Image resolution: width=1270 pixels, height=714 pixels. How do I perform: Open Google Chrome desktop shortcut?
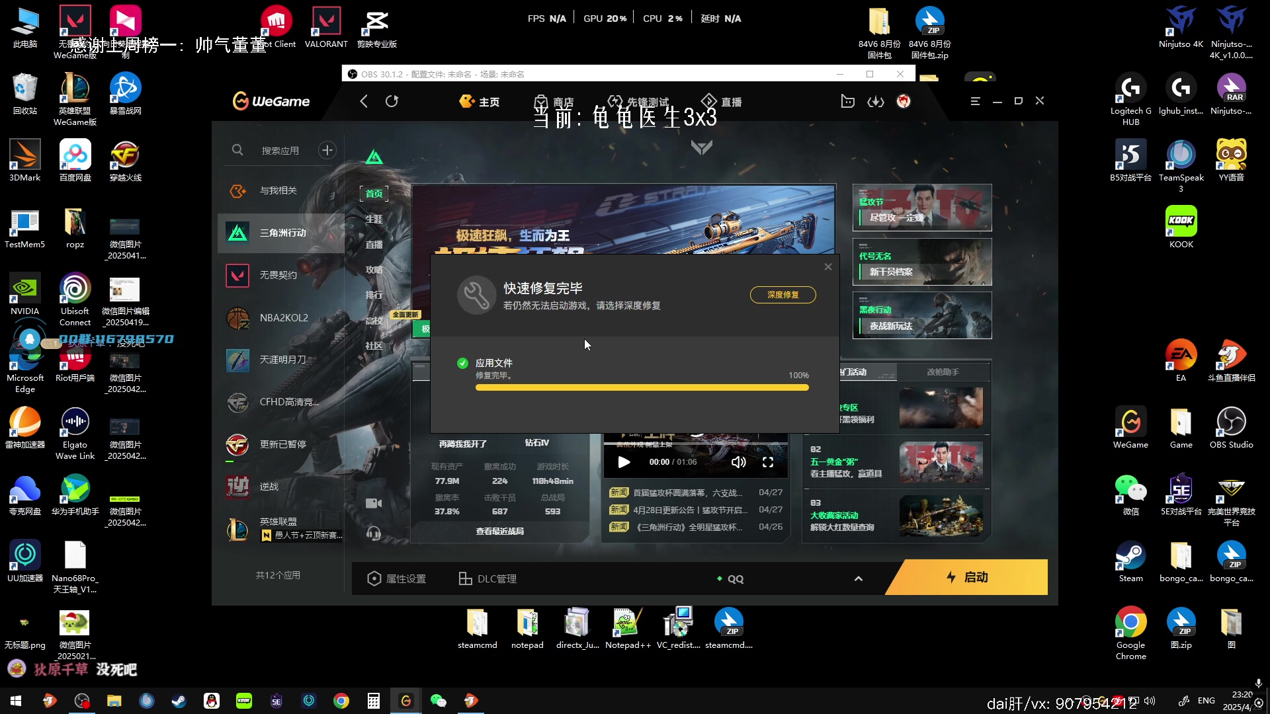point(1131,633)
